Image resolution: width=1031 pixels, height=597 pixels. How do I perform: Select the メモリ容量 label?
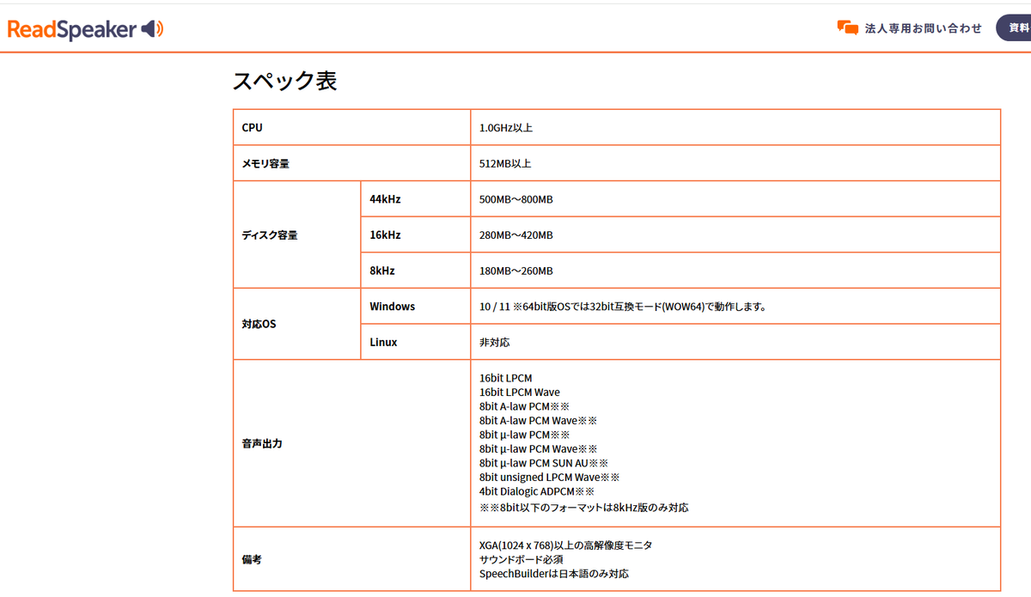coord(265,163)
